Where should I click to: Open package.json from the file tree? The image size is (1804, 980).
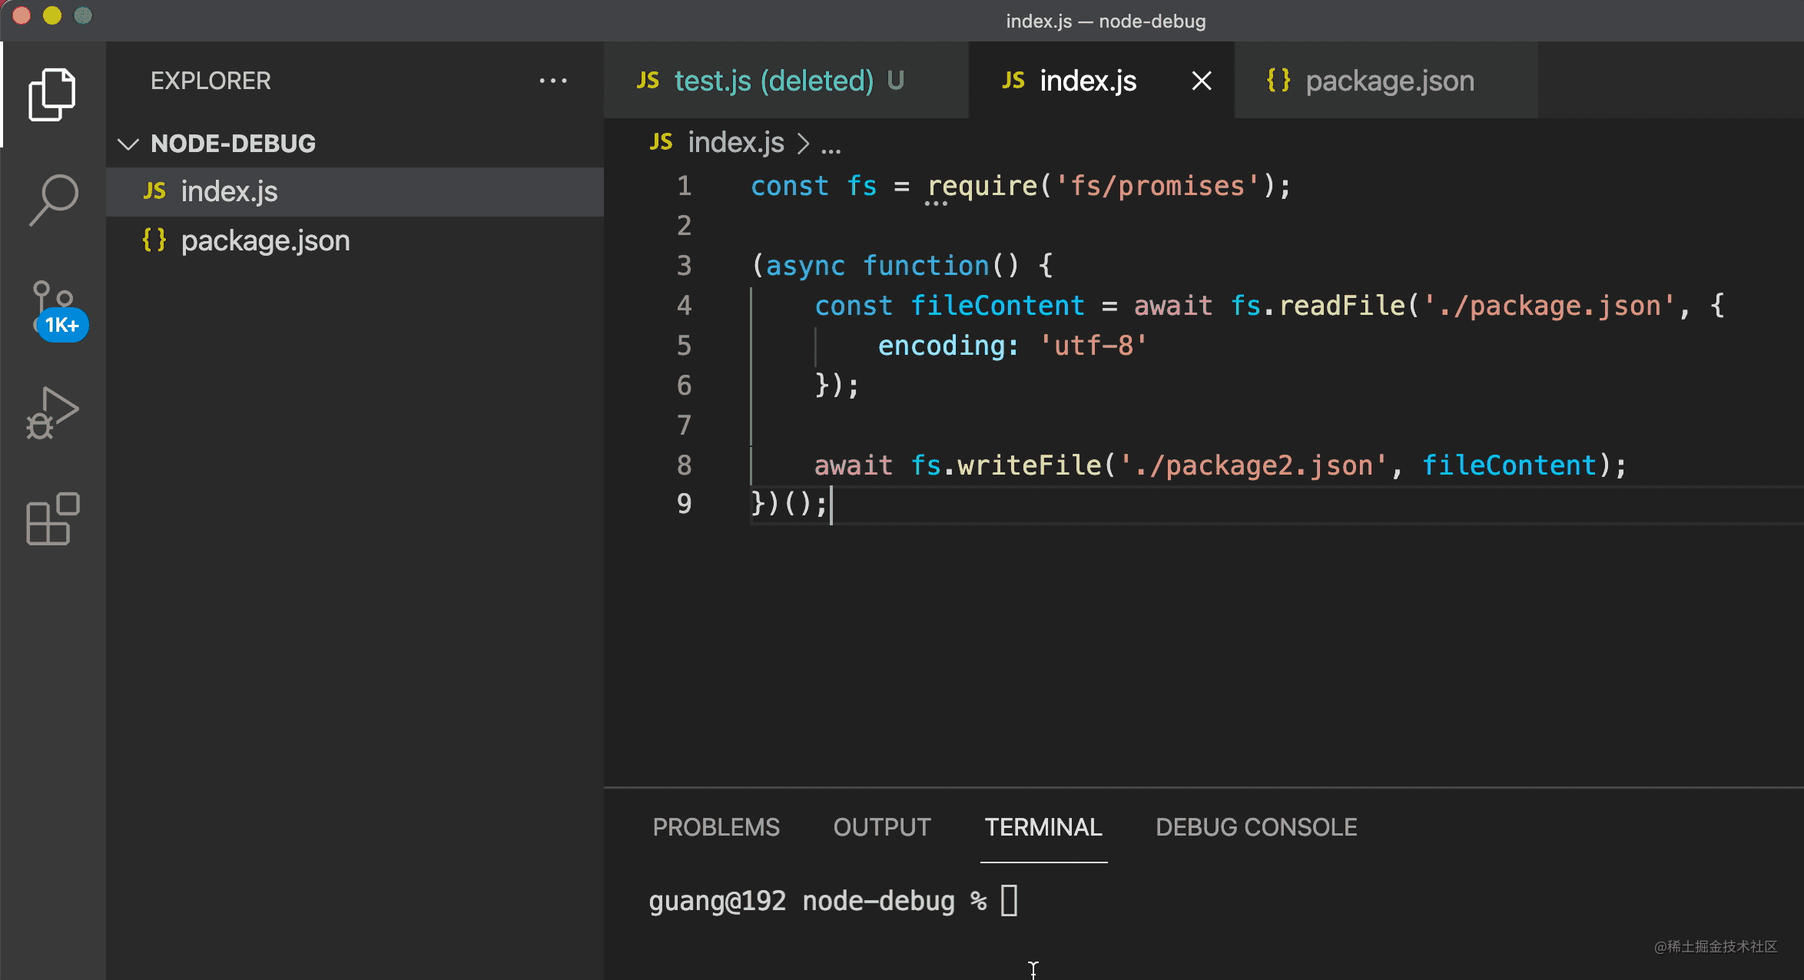click(264, 241)
